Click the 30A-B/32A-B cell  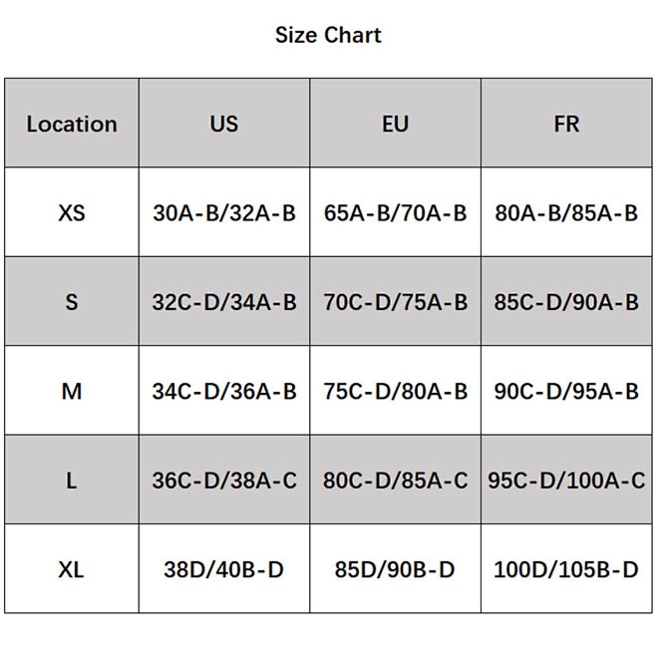224,213
